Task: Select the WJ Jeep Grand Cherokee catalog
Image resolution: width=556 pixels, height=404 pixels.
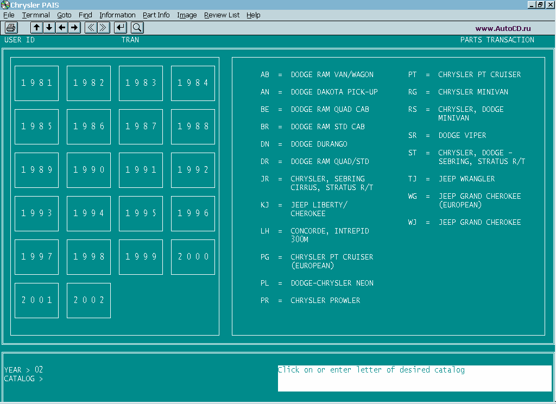Action: click(x=465, y=223)
